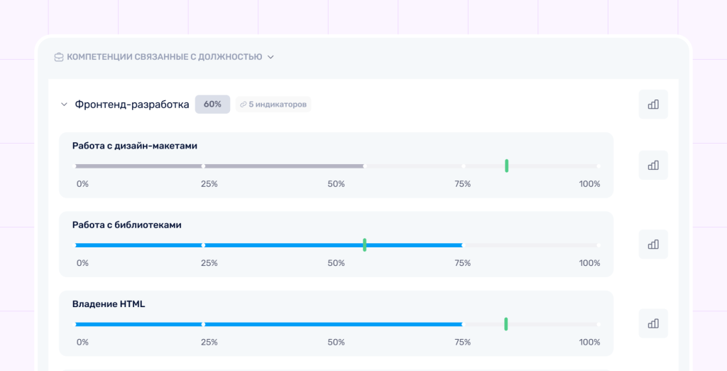Open chart icon next to Работа с библиотеками
Image resolution: width=727 pixels, height=371 pixels.
(x=653, y=244)
